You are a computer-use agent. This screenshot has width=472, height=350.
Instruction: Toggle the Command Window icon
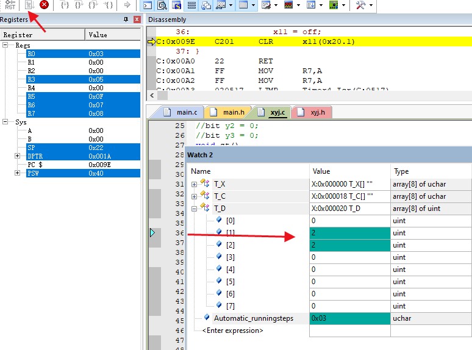click(148, 5)
